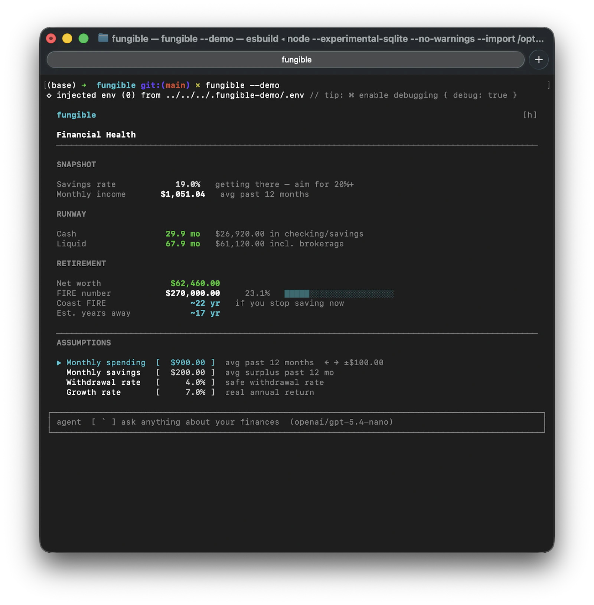594x605 pixels.
Task: Click the selection arrow beside Monthly spending
Action: click(x=59, y=363)
